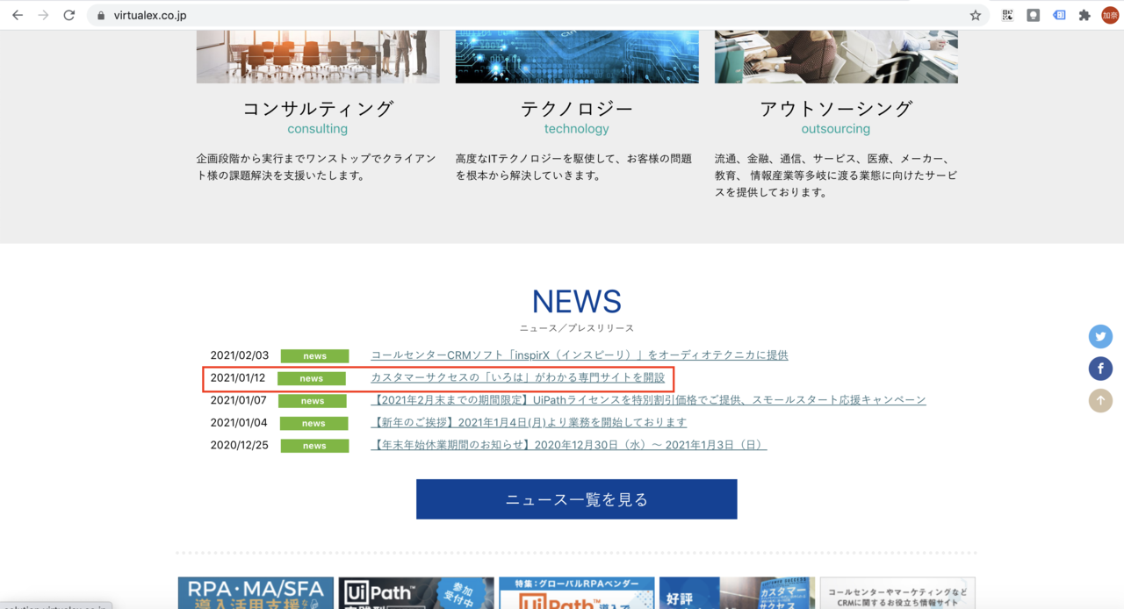Open the QR code extension icon
1124x609 pixels.
point(1007,15)
